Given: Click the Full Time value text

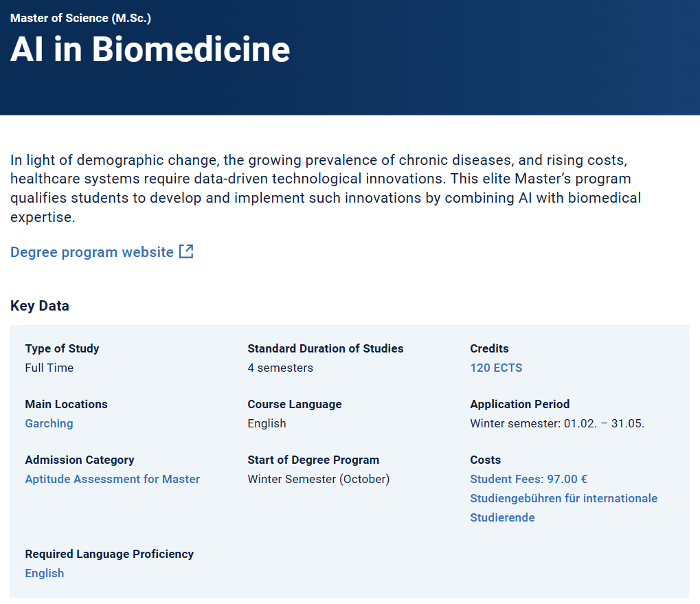Looking at the screenshot, I should click(x=49, y=368).
